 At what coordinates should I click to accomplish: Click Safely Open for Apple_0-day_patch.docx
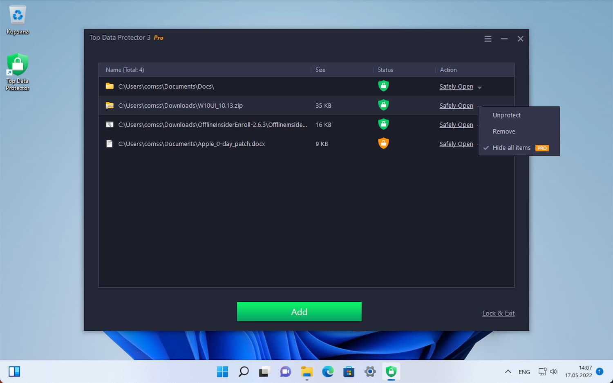(x=456, y=144)
